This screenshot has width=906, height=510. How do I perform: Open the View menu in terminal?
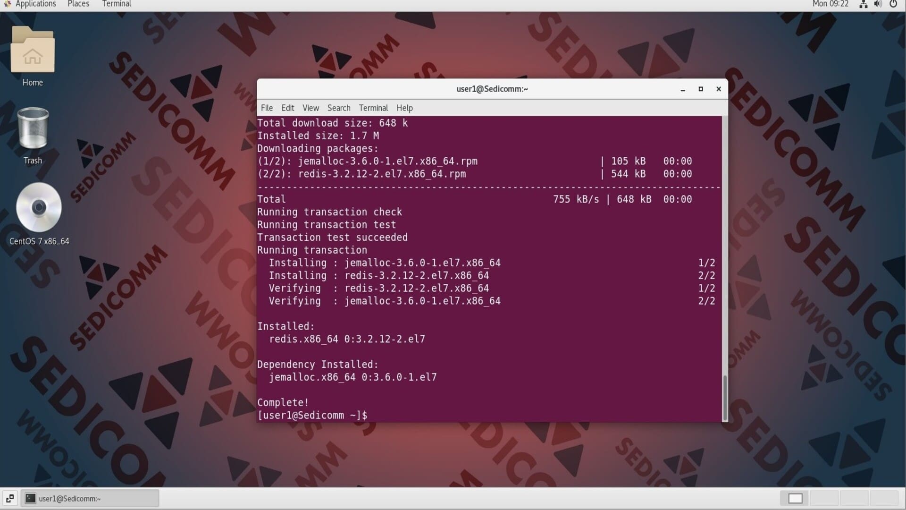pos(310,108)
